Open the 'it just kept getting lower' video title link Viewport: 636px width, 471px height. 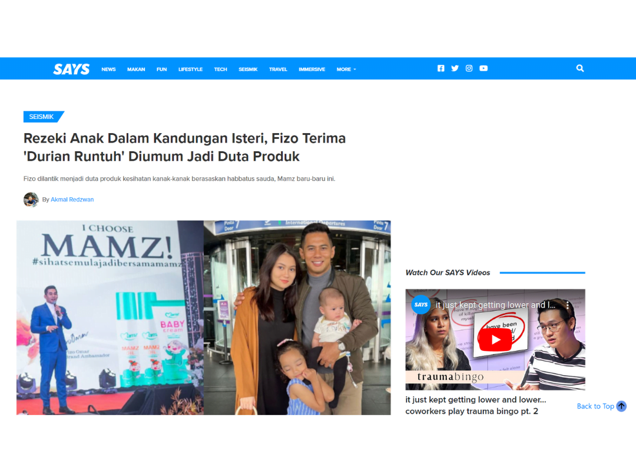point(475,405)
